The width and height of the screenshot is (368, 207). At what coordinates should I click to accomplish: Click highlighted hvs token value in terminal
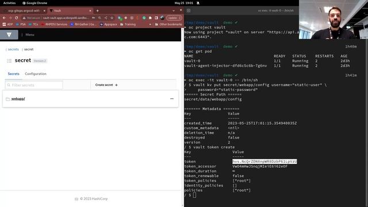click(264, 162)
